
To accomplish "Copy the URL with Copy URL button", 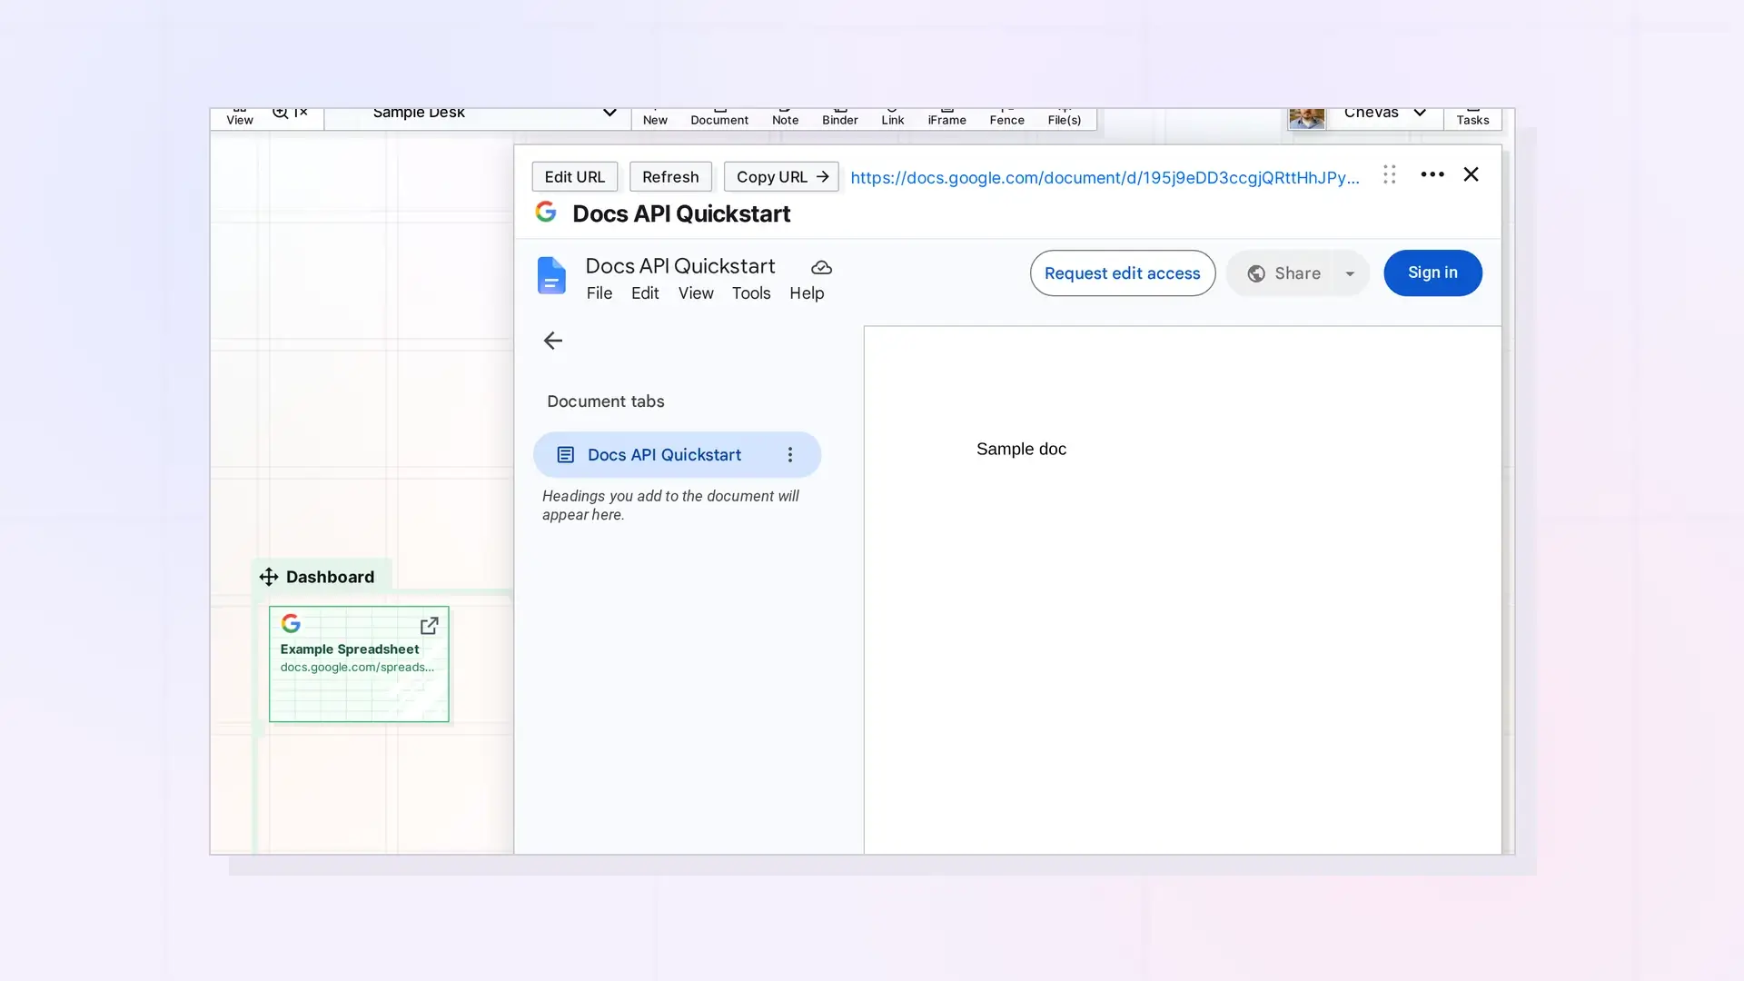I will point(781,176).
